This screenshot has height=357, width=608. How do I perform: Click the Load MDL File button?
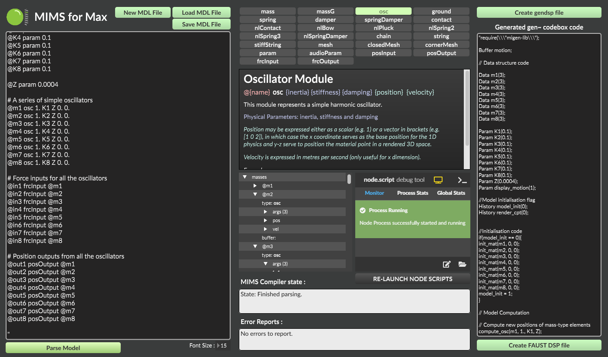pos(202,13)
